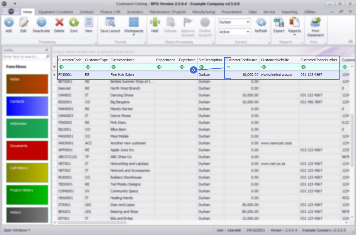Click the Links search text field
The image size is (356, 235).
pos(24,57)
